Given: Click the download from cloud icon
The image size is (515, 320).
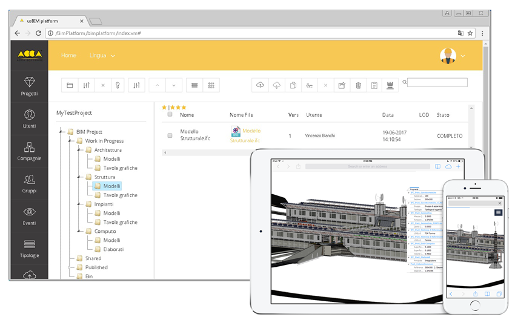Looking at the screenshot, I should pyautogui.click(x=276, y=85).
